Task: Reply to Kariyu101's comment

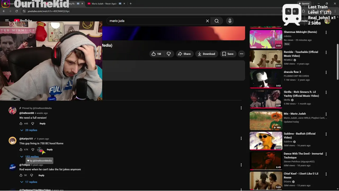Action: click(x=50, y=150)
